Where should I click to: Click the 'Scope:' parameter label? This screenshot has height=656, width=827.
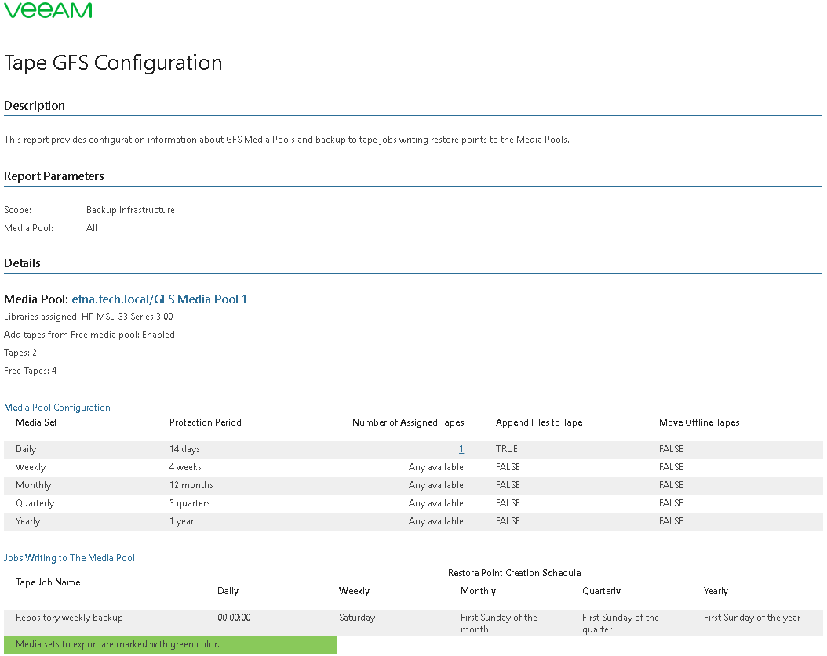[x=17, y=210]
